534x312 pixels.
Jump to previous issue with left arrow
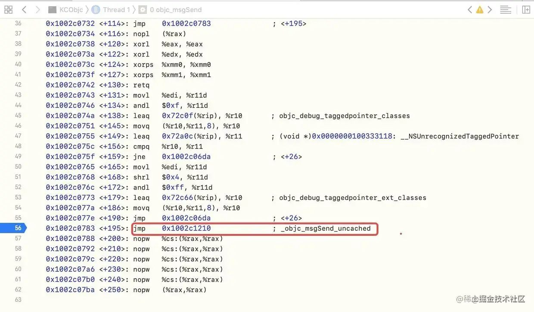point(469,9)
